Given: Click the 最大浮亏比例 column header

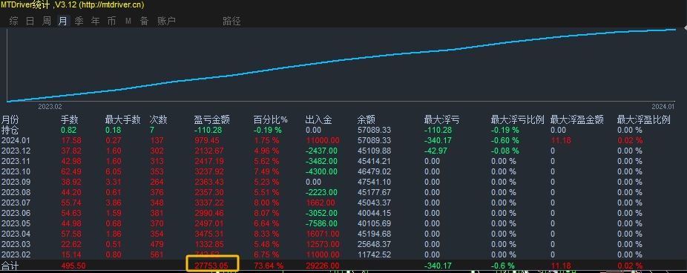Looking at the screenshot, I should pos(517,119).
